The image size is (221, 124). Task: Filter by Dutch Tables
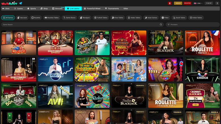179,18
